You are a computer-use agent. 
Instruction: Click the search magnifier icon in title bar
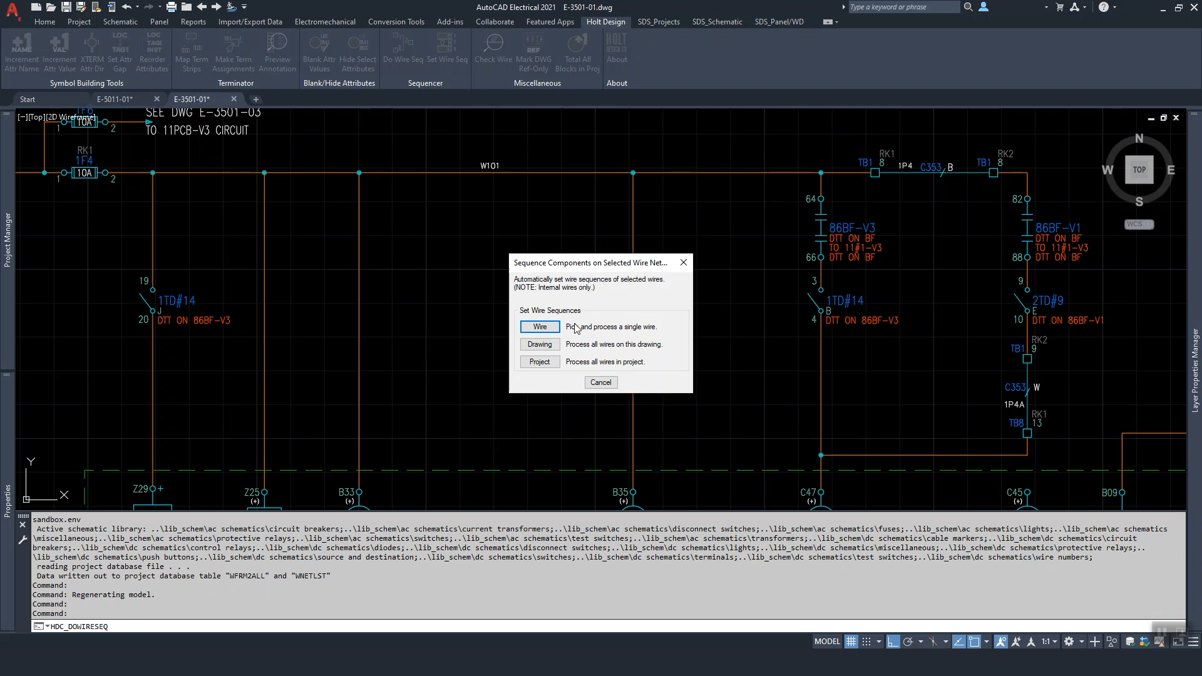pos(968,7)
